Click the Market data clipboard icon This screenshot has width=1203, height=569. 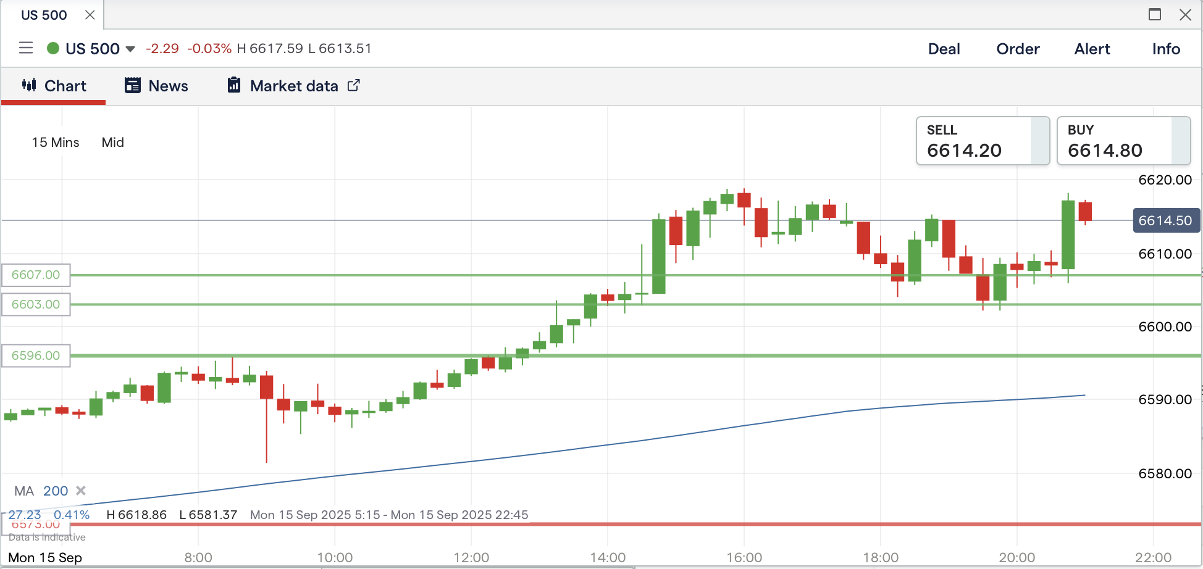(234, 85)
